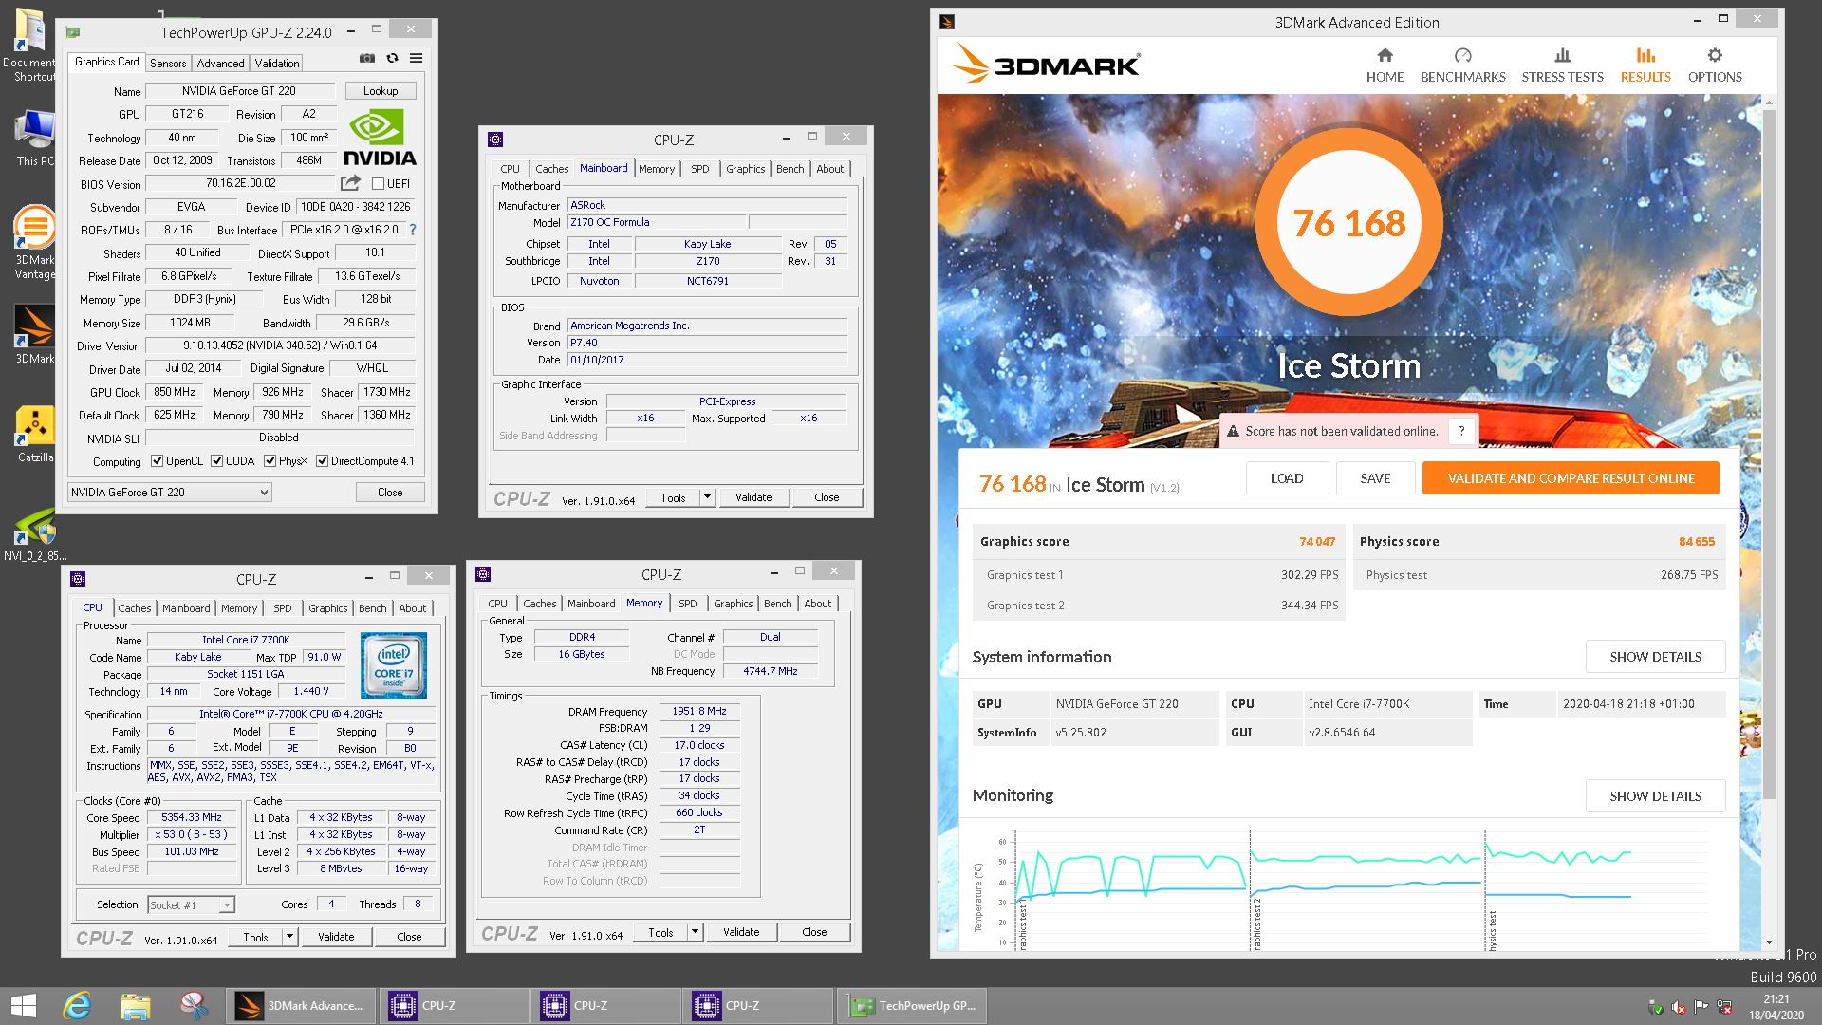Screen dimensions: 1822x1025
Task: Click the 3DMark vertical scrollbar
Action: click(1769, 456)
